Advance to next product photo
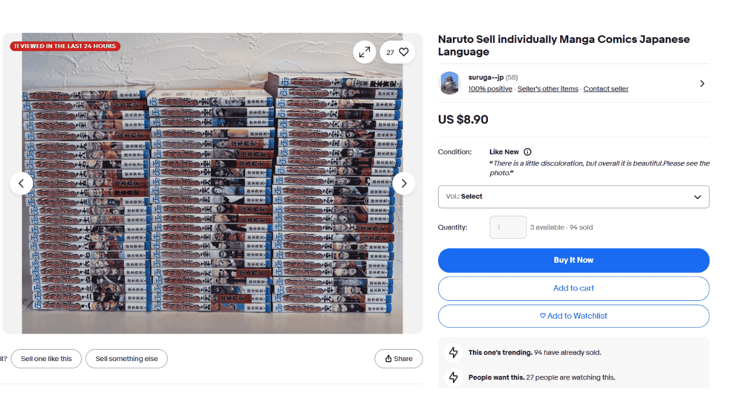The height and width of the screenshot is (412, 733). [404, 183]
